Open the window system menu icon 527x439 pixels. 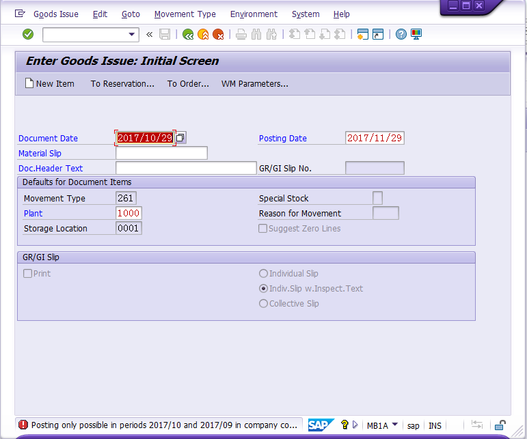point(20,14)
